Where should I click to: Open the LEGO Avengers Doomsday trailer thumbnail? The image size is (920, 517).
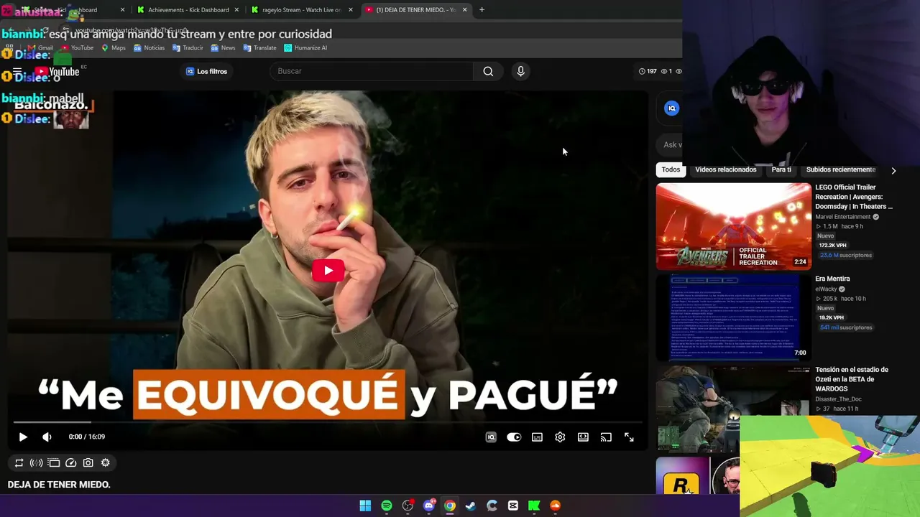733,226
